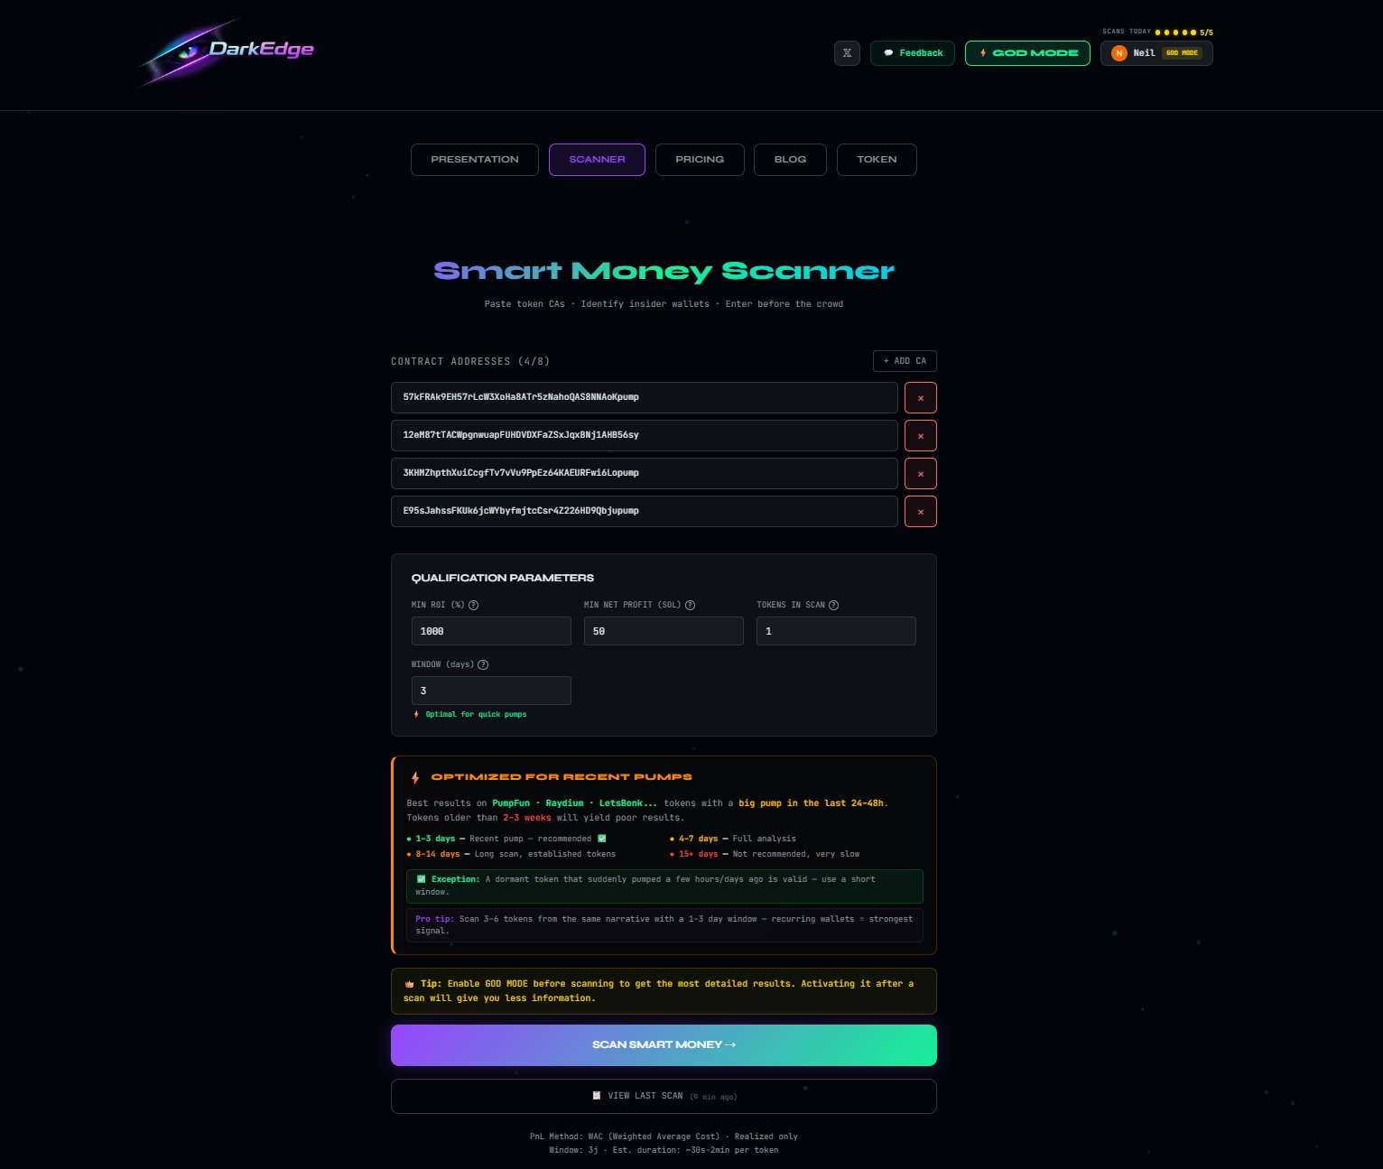Show help for MIN NET PROFIT (SOL)

pos(691,606)
